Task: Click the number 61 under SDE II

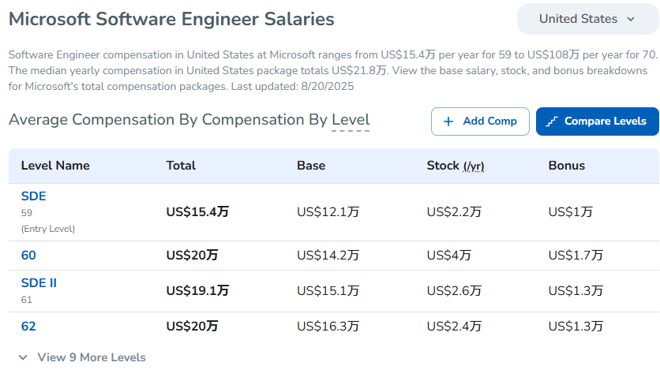Action: point(27,300)
